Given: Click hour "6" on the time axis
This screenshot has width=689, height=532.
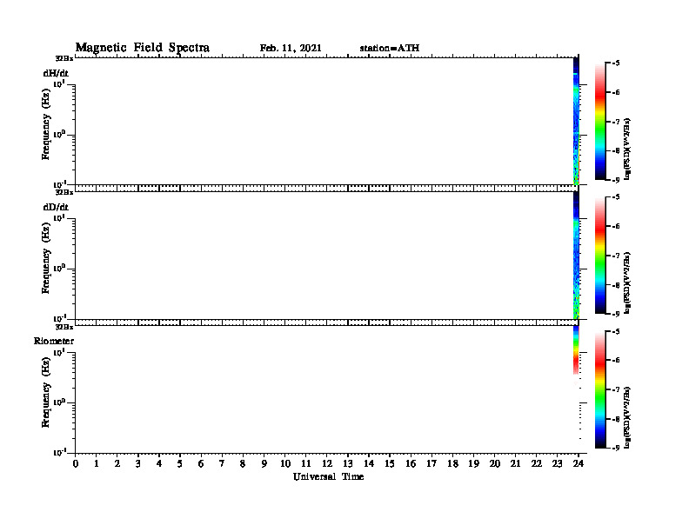Looking at the screenshot, I should click(201, 464).
